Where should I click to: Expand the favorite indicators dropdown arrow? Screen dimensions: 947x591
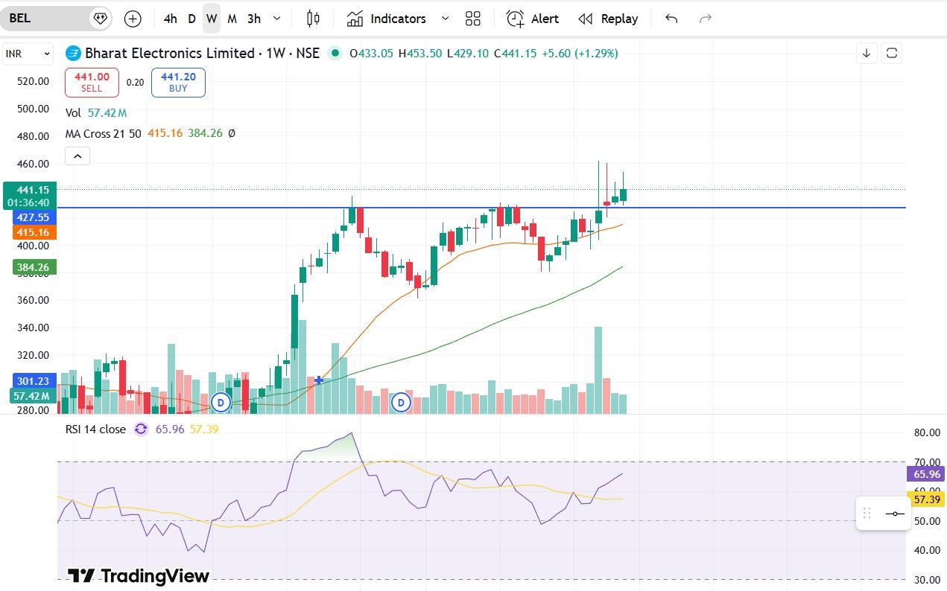click(x=445, y=19)
